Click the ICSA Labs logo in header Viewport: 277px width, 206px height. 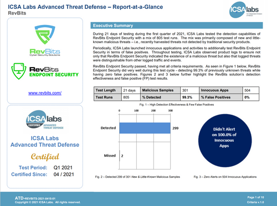[245, 10]
